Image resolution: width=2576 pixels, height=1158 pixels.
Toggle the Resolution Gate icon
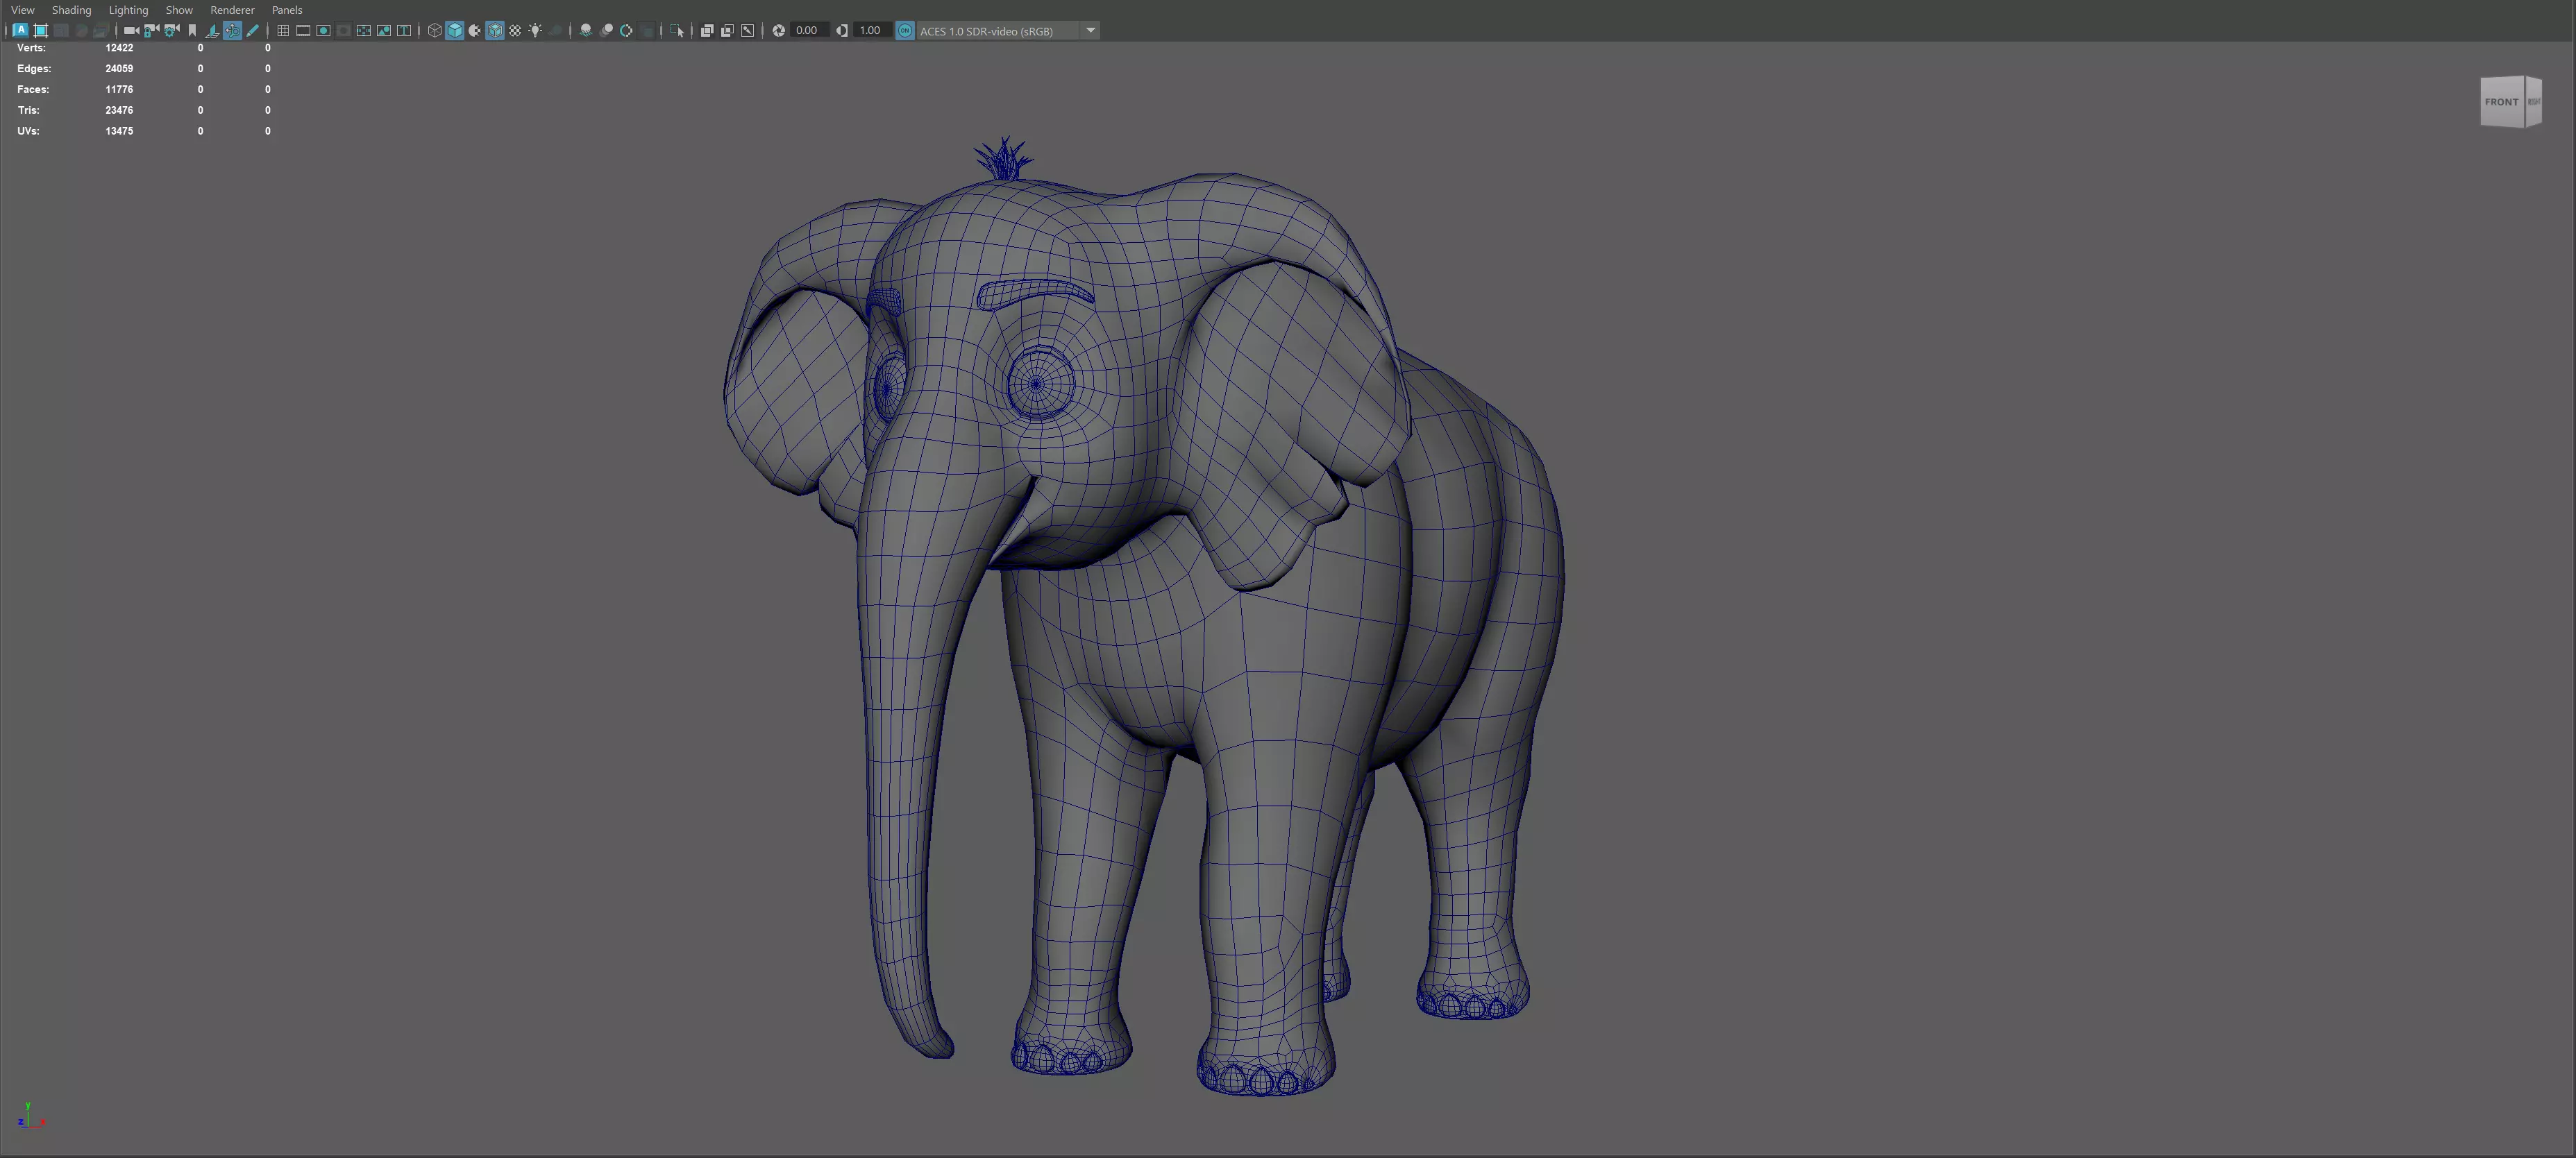pos(323,31)
